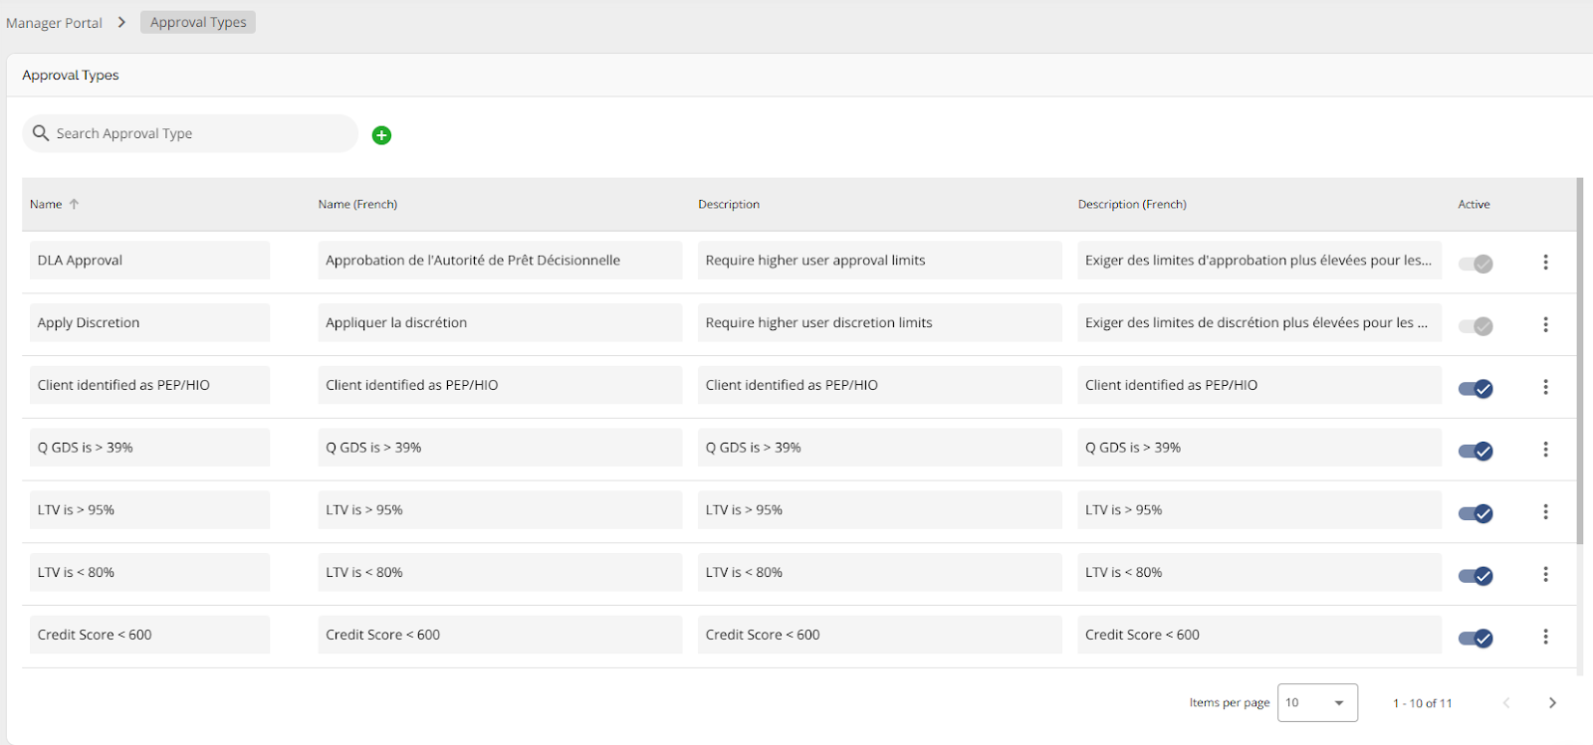
Task: Open the more options menu for DLA Approval
Action: (x=1545, y=262)
